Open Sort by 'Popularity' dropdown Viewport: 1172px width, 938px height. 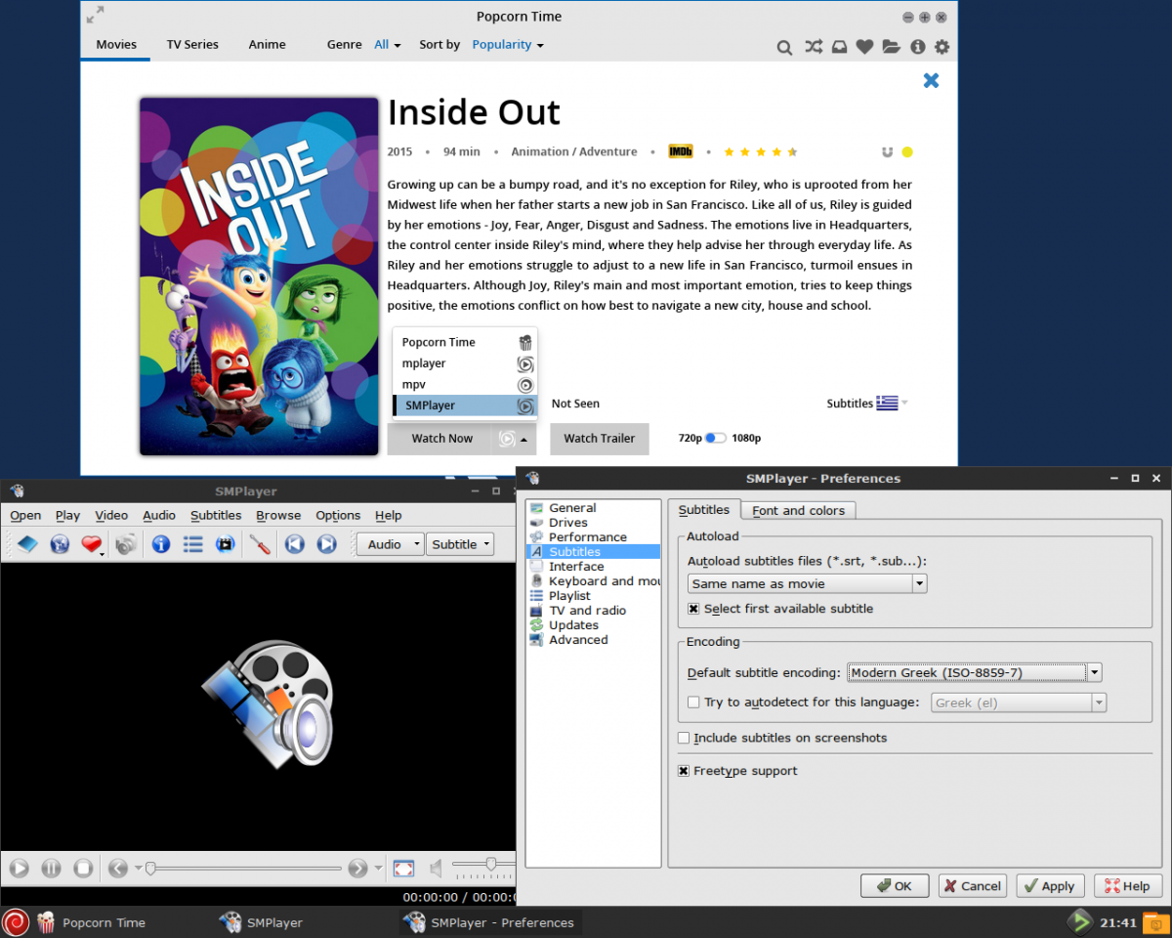(508, 44)
